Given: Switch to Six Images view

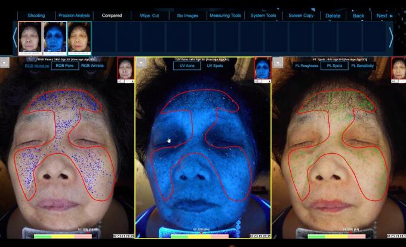Looking at the screenshot, I should click(187, 16).
